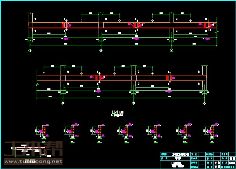This screenshot has height=169, width=236.
Task: Select the LL-1 drawing title label
Action: coord(115,113)
